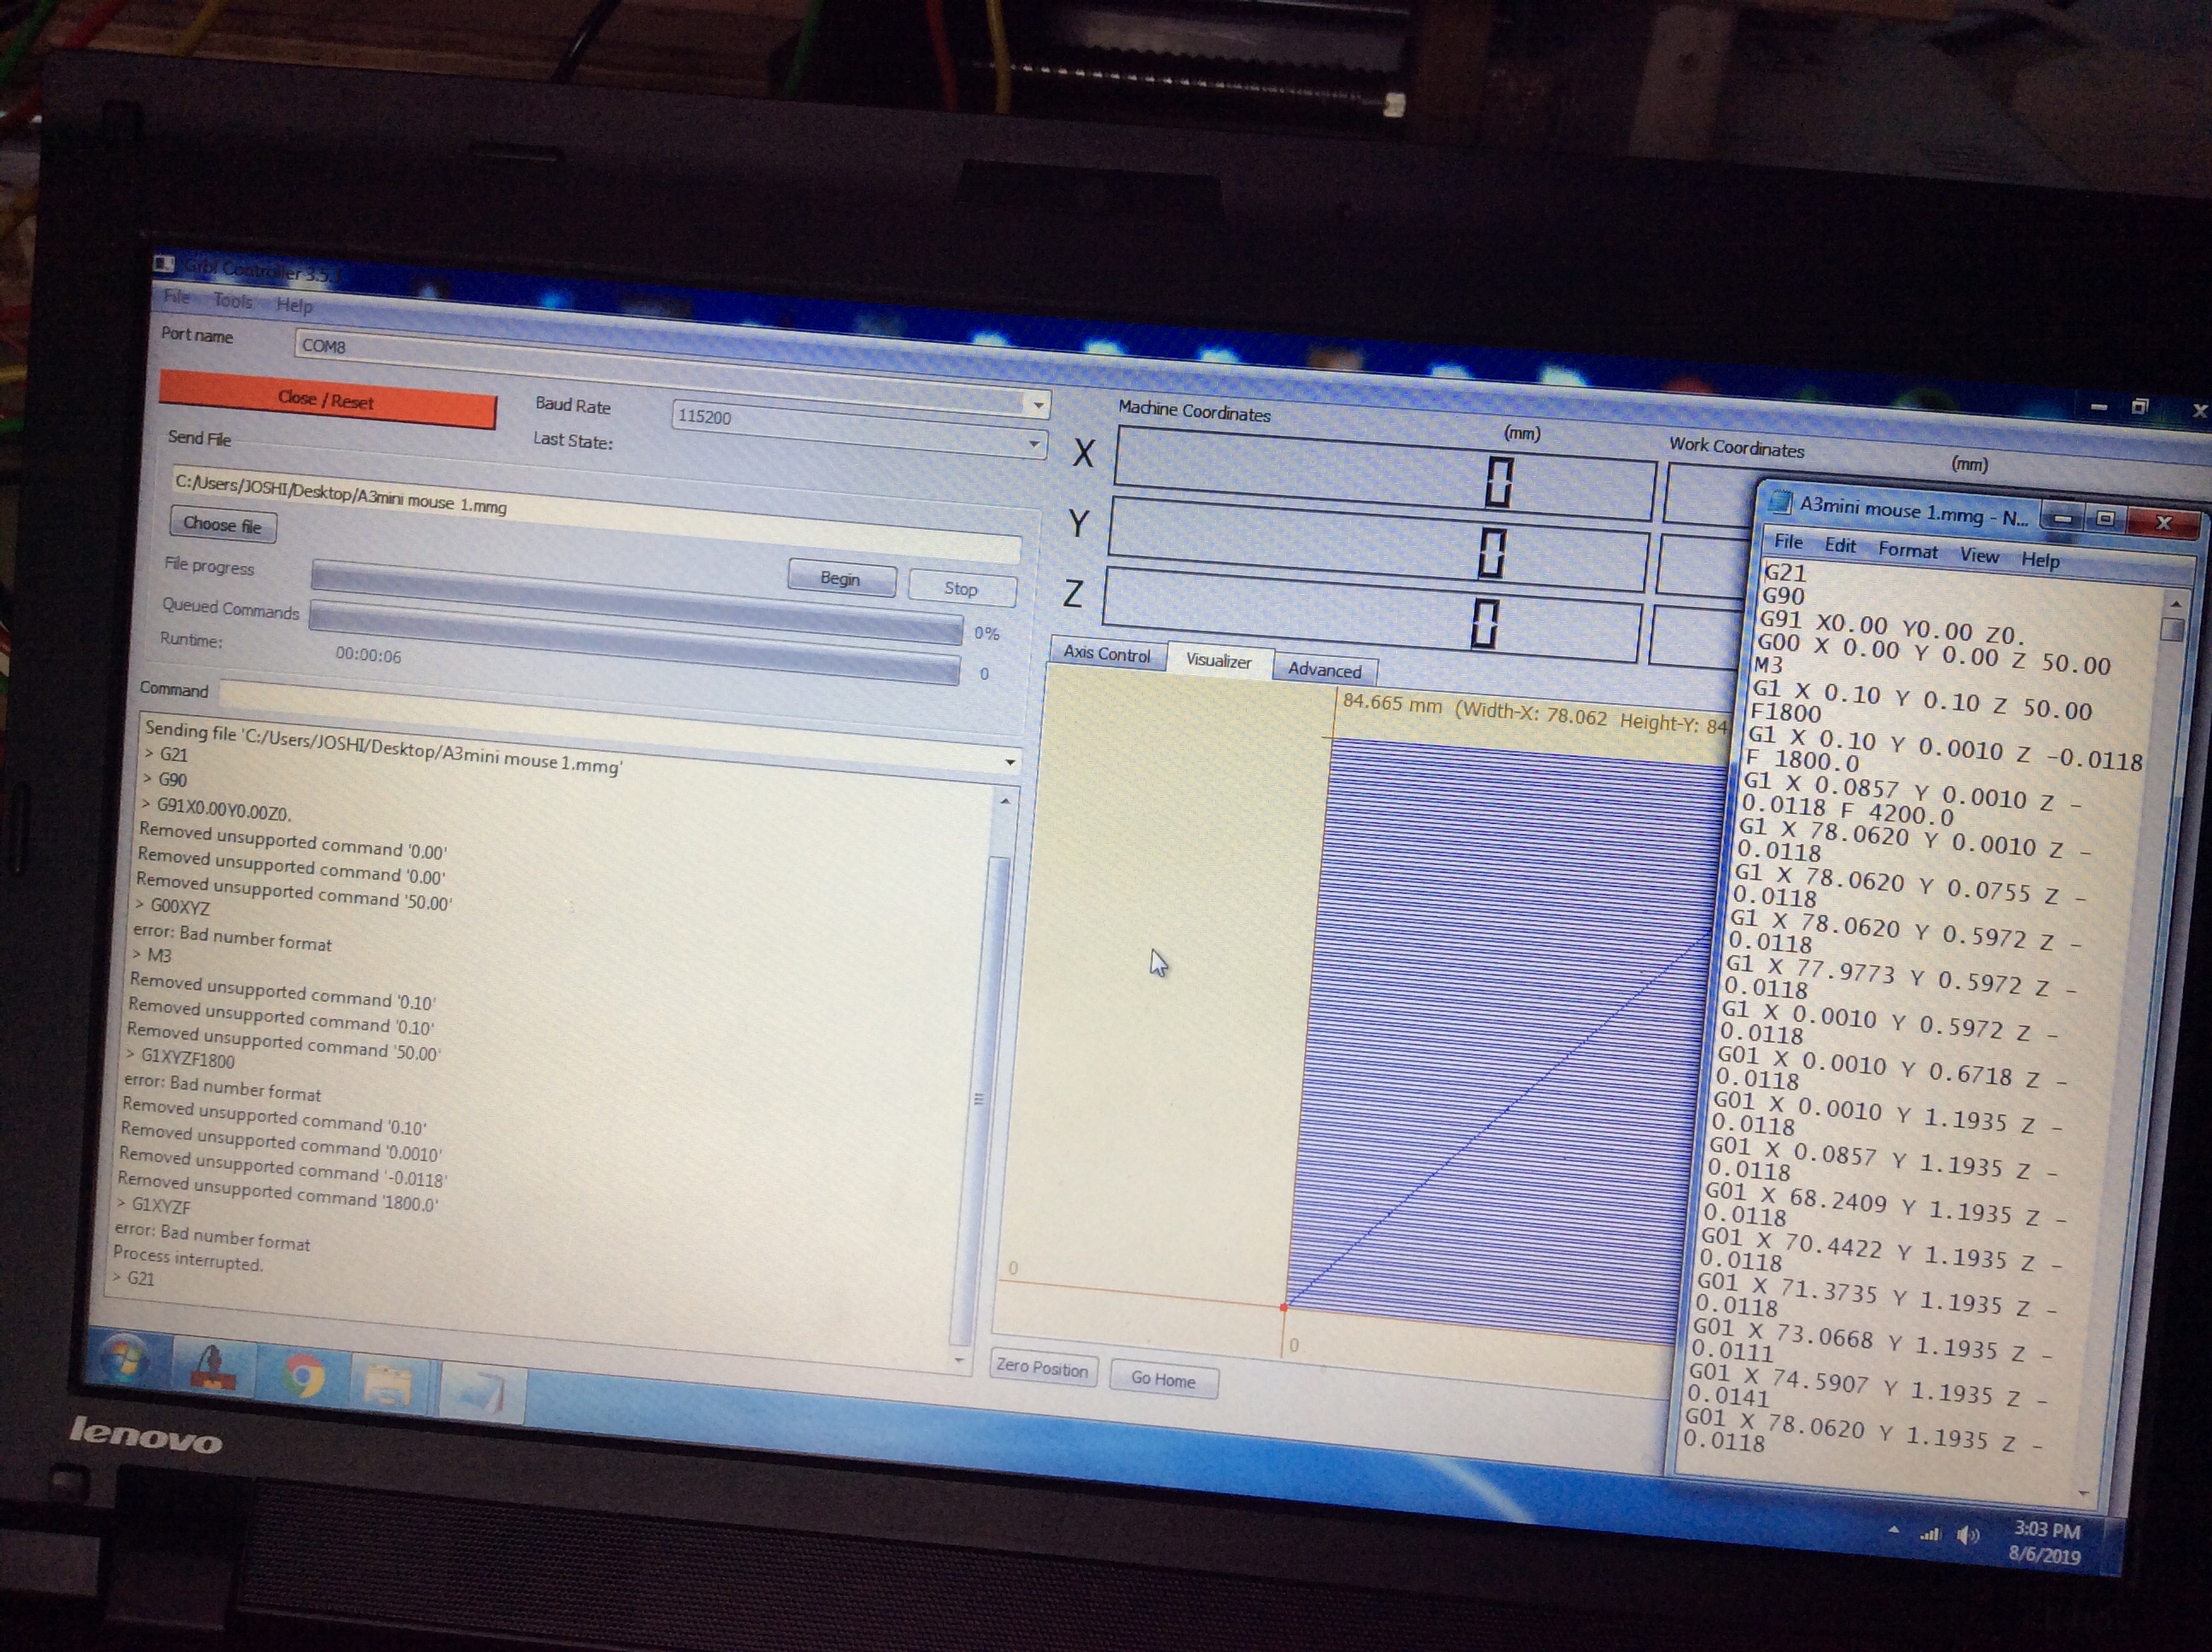Click the Begin button
The width and height of the screenshot is (2212, 1652).
[x=840, y=579]
